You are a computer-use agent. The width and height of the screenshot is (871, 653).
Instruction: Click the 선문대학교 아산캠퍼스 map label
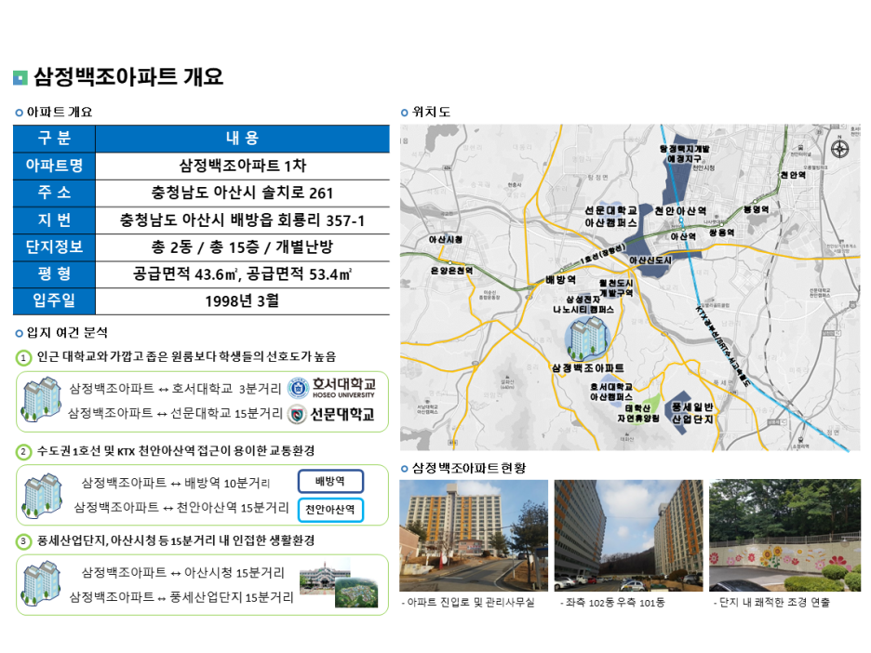click(610, 217)
